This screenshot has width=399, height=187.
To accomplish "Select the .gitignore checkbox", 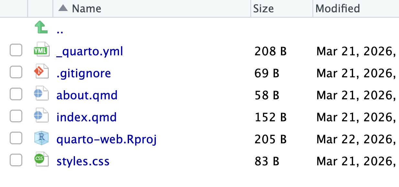I will [x=16, y=72].
